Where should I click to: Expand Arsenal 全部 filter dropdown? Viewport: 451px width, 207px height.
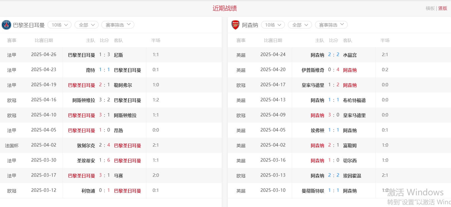point(300,25)
